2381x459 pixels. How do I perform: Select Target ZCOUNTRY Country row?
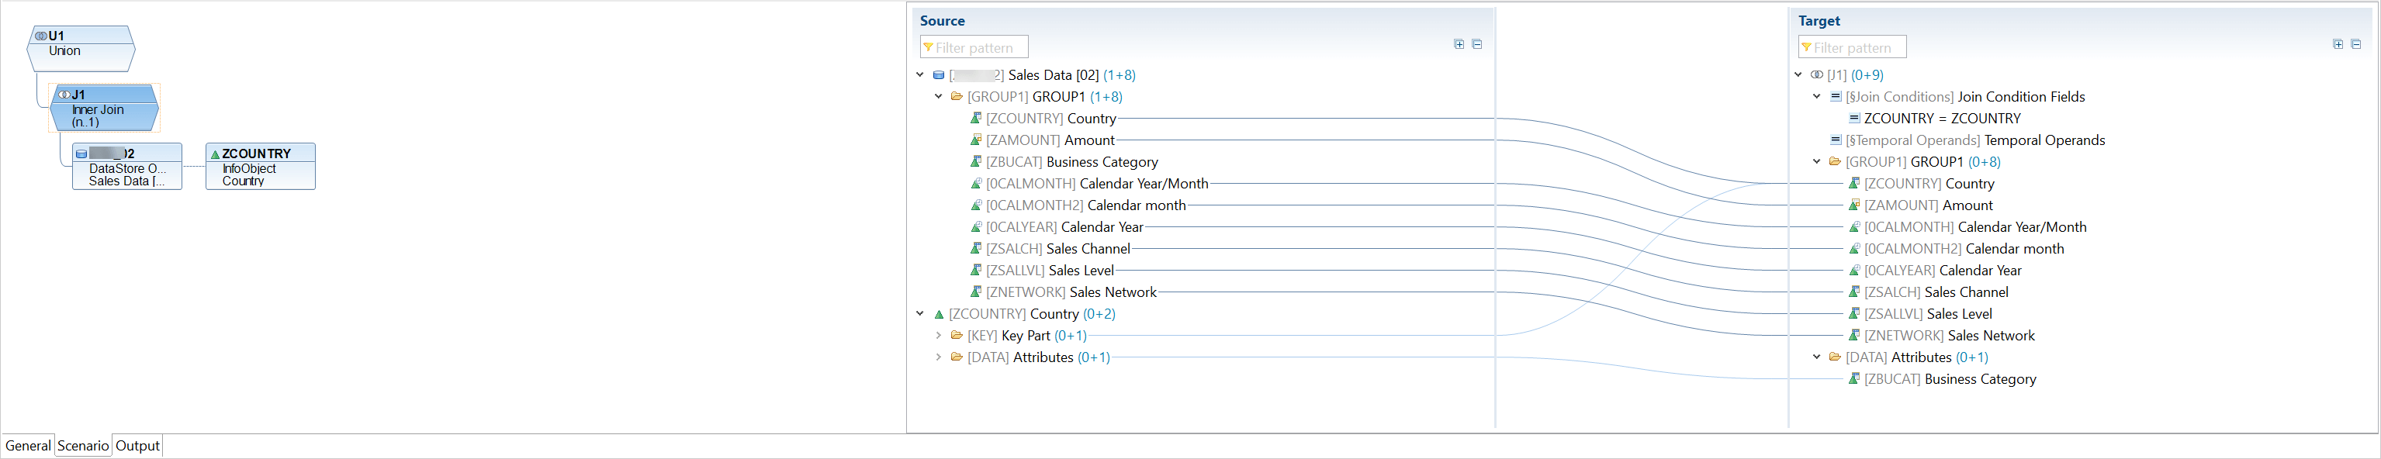click(x=1921, y=184)
